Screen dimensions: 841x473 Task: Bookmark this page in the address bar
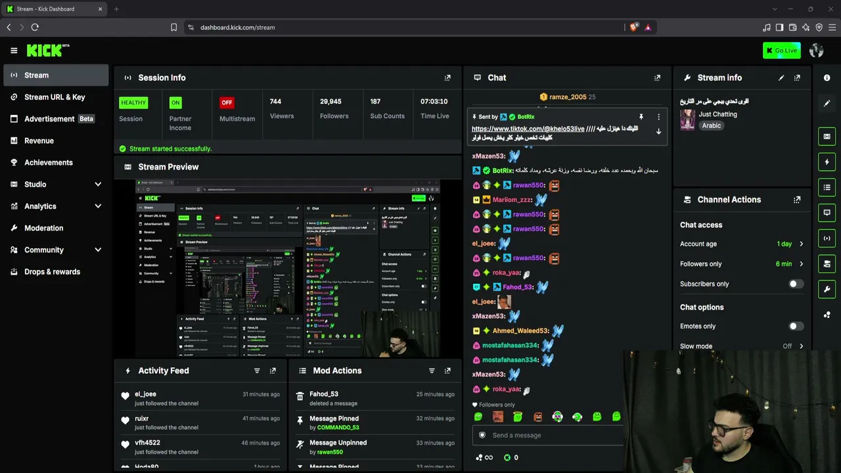[173, 28]
